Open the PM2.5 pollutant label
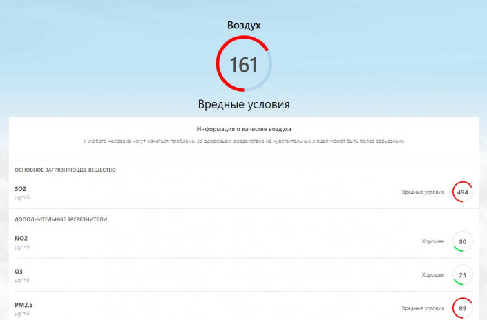The image size is (487, 320). pyautogui.click(x=23, y=304)
